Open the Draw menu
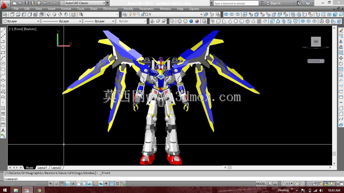The image size is (344, 193). coord(94,9)
